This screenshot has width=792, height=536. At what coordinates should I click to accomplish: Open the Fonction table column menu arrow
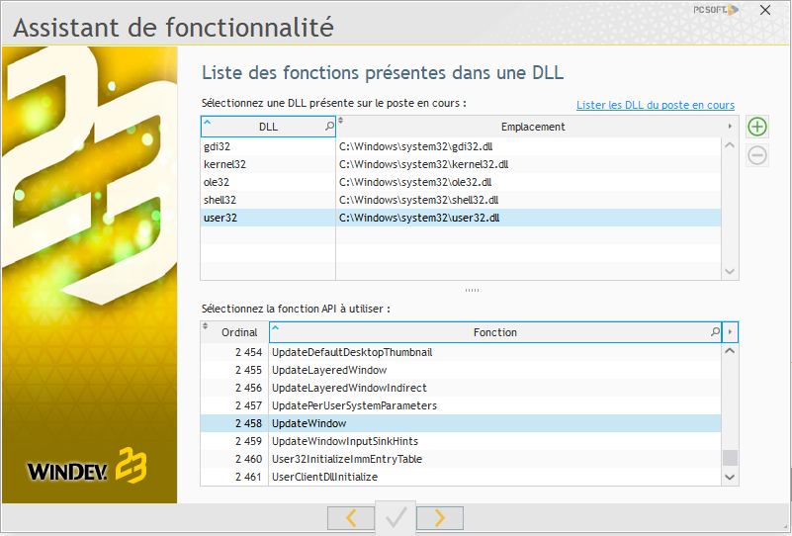click(730, 332)
